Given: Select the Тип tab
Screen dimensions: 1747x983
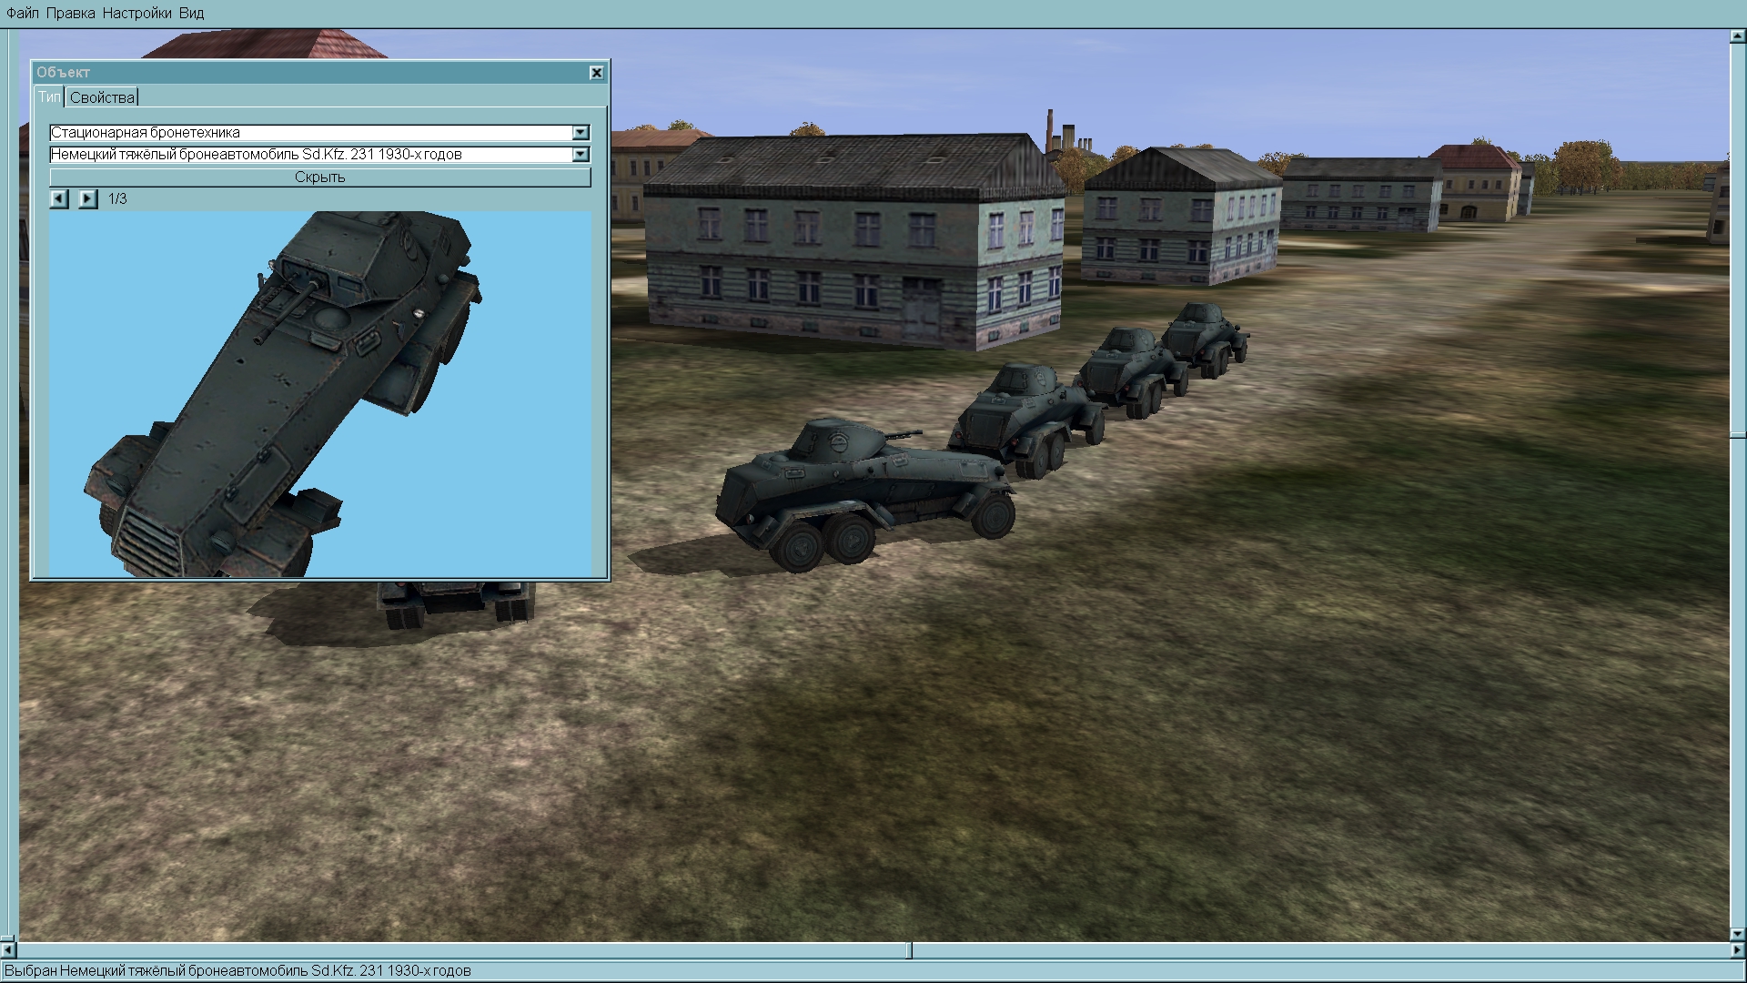Looking at the screenshot, I should [49, 97].
